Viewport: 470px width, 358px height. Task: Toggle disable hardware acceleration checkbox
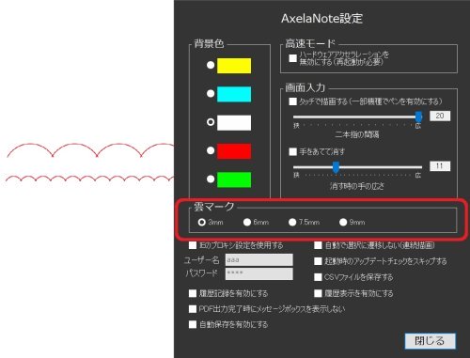point(292,58)
